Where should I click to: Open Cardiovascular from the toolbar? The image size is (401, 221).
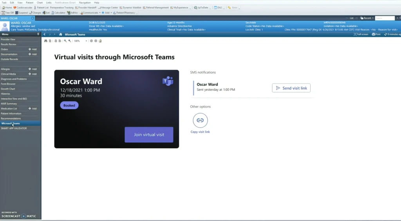click(23, 7)
